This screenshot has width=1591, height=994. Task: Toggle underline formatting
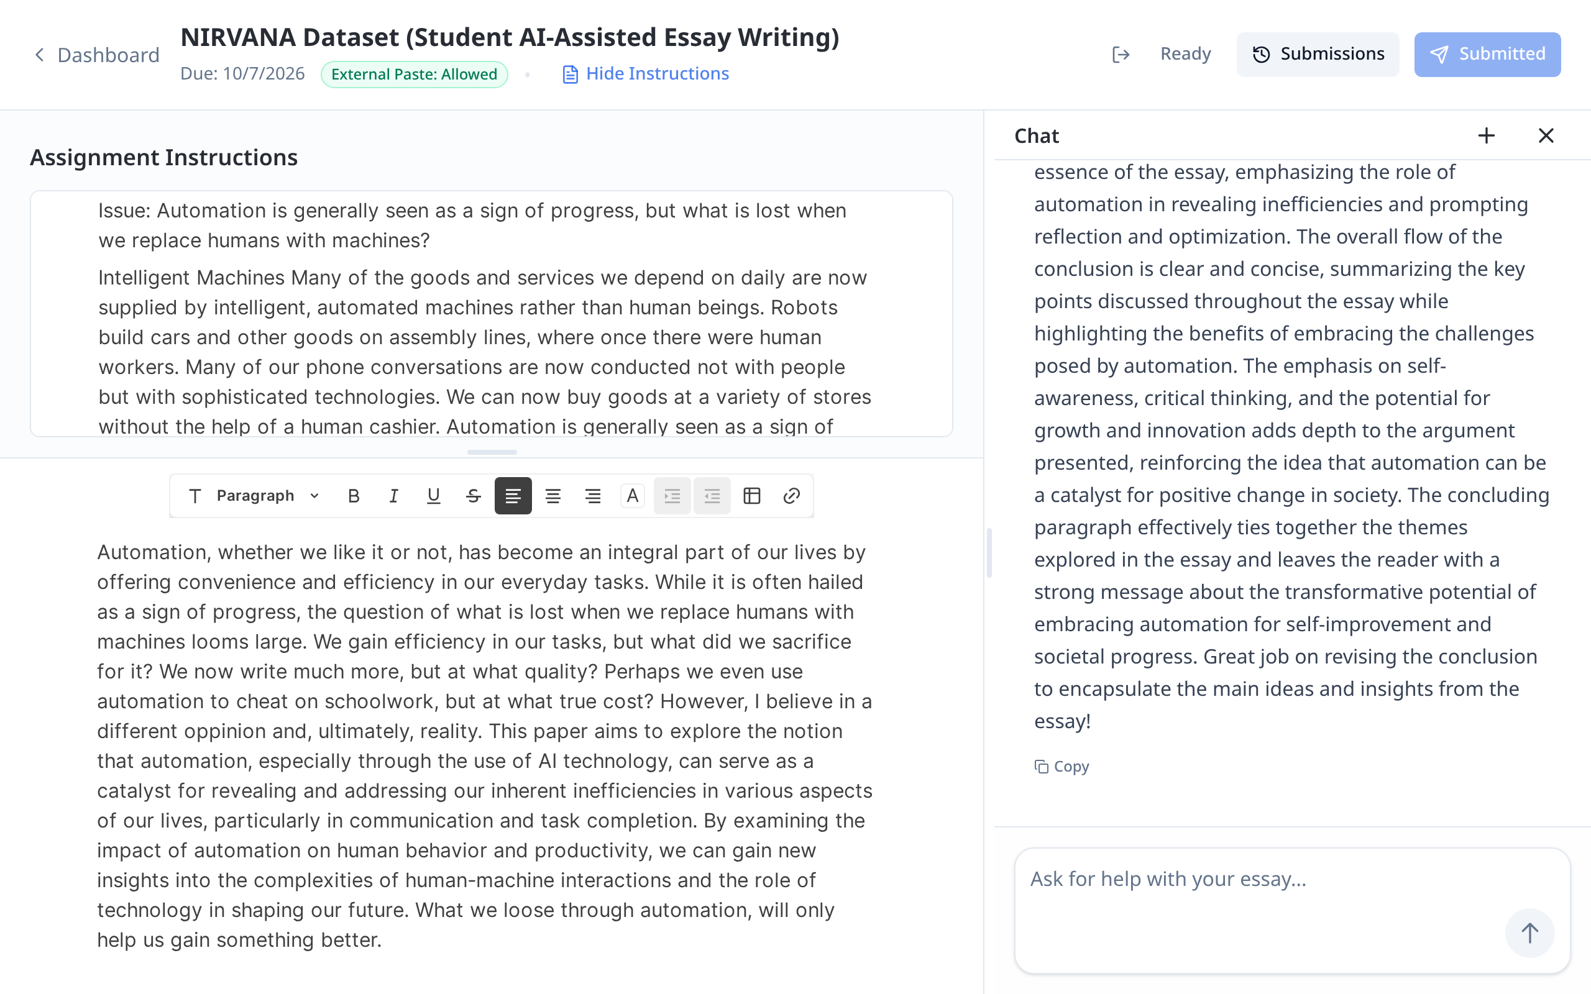pos(433,496)
